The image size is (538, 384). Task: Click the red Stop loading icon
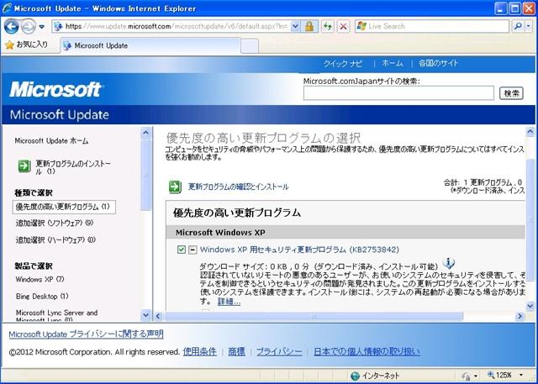click(x=344, y=26)
